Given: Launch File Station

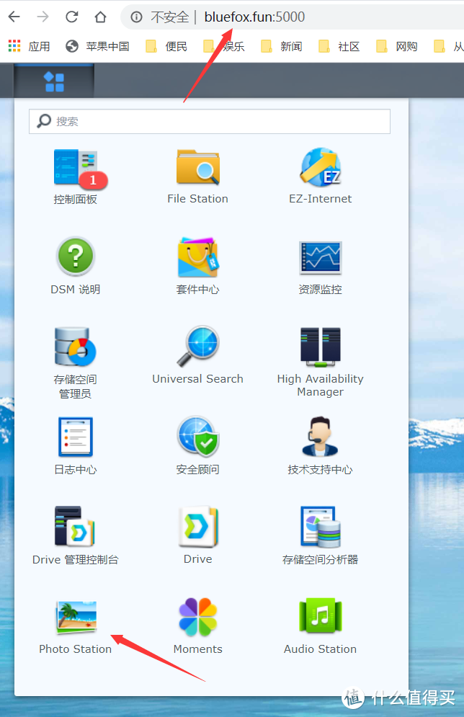Looking at the screenshot, I should [x=197, y=177].
